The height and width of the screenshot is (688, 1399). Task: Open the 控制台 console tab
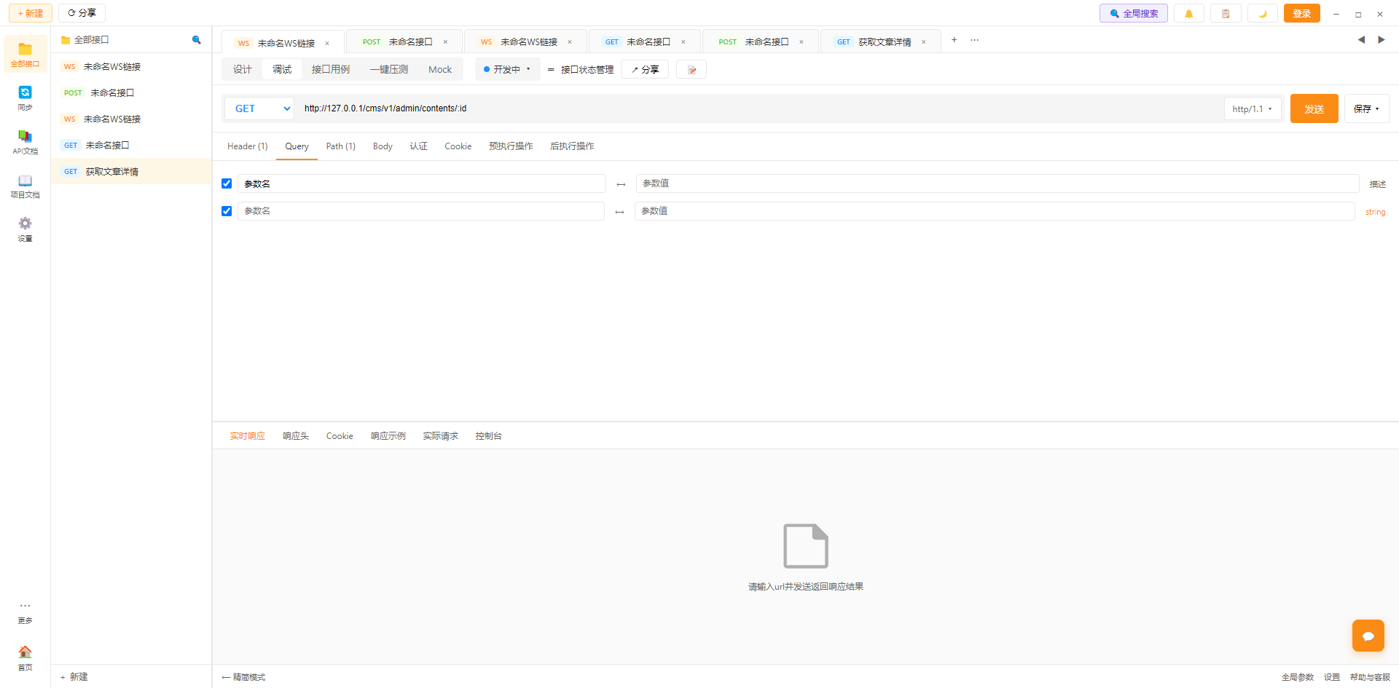pyautogui.click(x=488, y=436)
